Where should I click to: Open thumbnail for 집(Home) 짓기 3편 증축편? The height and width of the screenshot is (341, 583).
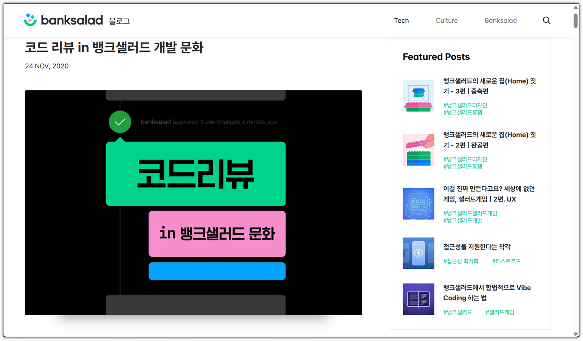tap(419, 96)
